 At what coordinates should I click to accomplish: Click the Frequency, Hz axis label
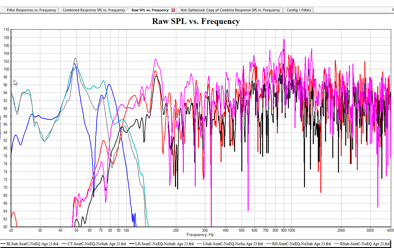point(200,235)
